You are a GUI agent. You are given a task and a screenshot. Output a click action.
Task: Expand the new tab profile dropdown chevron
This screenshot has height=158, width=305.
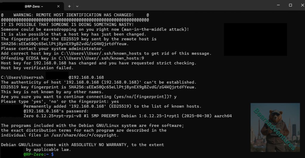click(77, 6)
